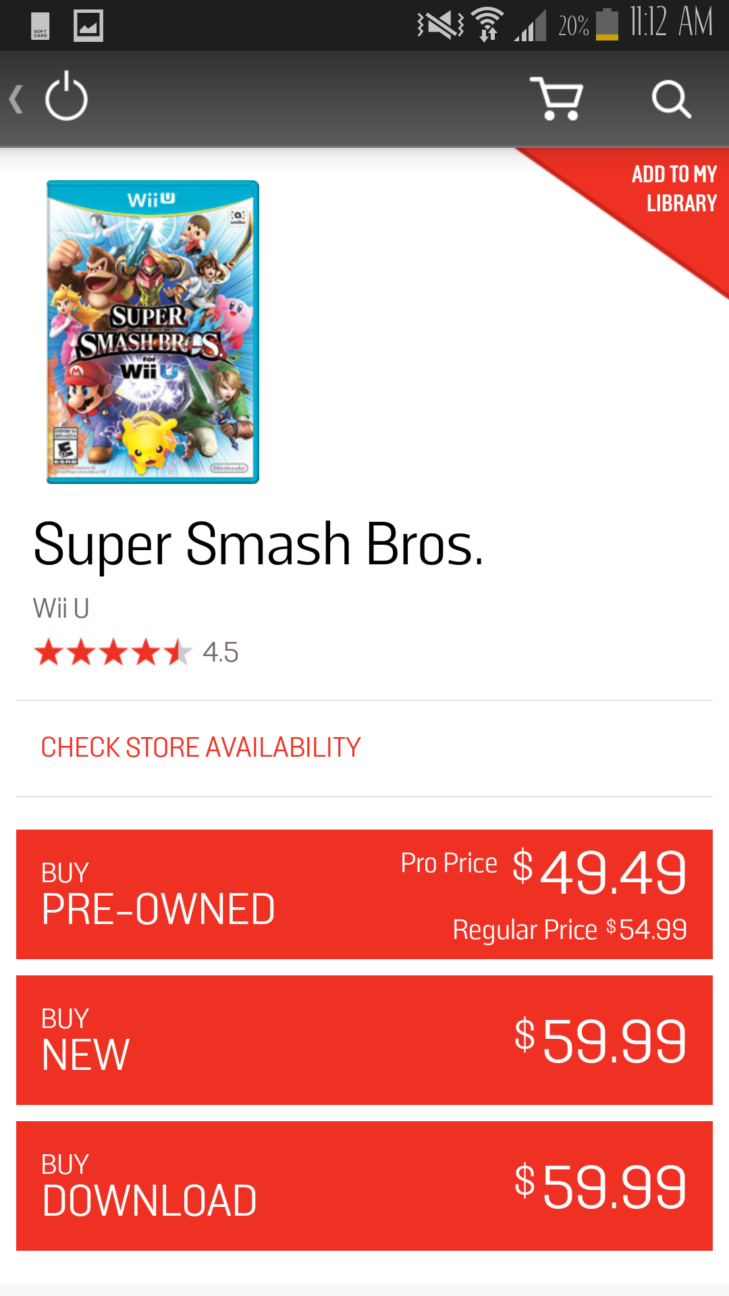
Task: Tap the Super Smash Bros. title text
Action: tap(259, 544)
